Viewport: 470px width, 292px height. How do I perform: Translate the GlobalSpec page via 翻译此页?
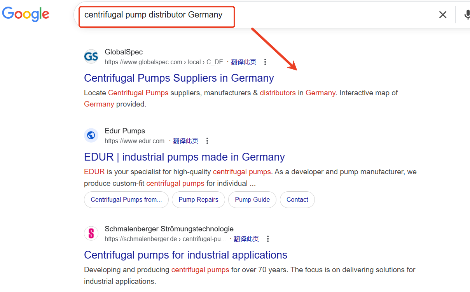(x=243, y=62)
